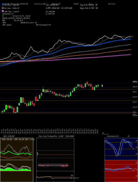The width and height of the screenshot is (138, 182).
Task: Click the Intra Day Trading Price & MR title
Action: click(x=51, y=136)
